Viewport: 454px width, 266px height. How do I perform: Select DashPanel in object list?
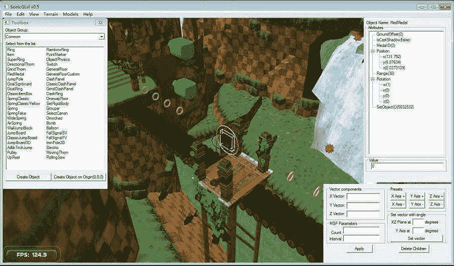(55, 79)
